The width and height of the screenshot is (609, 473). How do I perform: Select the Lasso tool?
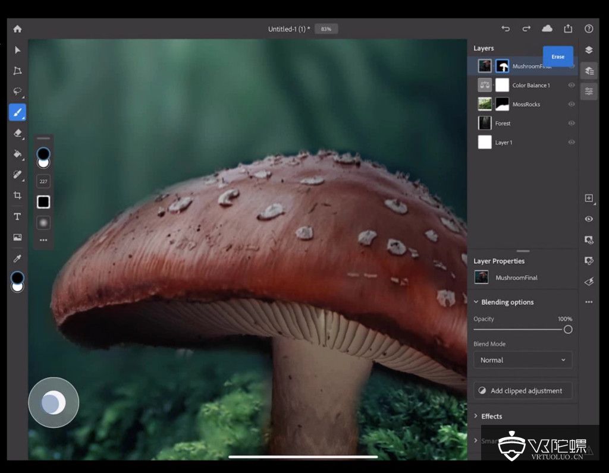17,92
